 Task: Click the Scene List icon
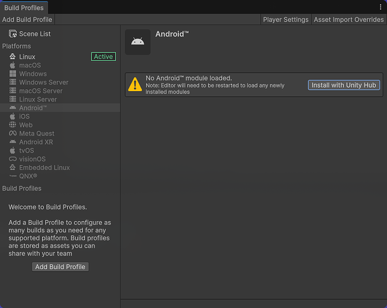click(x=13, y=34)
